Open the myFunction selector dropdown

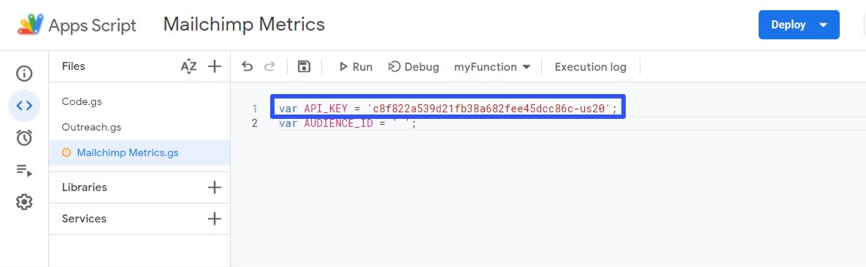492,67
